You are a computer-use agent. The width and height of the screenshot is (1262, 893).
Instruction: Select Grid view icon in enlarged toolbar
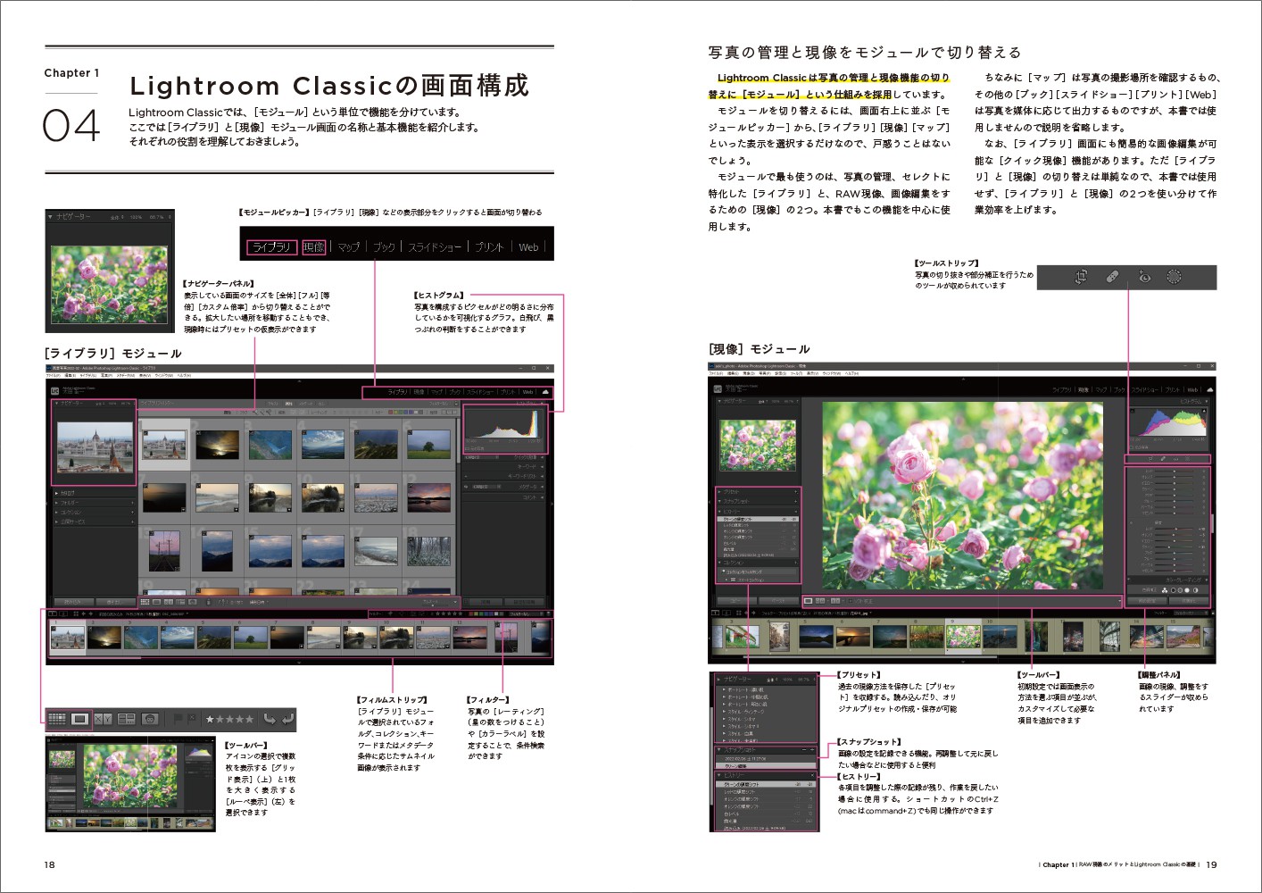pyautogui.click(x=56, y=719)
